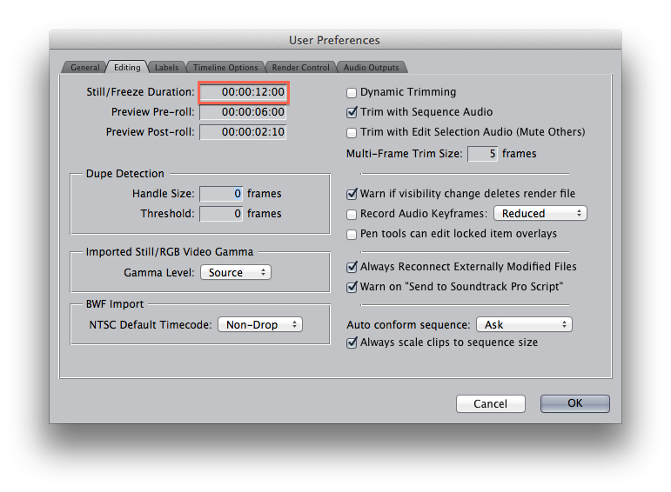Switch to the Timeline Options tab

[225, 67]
